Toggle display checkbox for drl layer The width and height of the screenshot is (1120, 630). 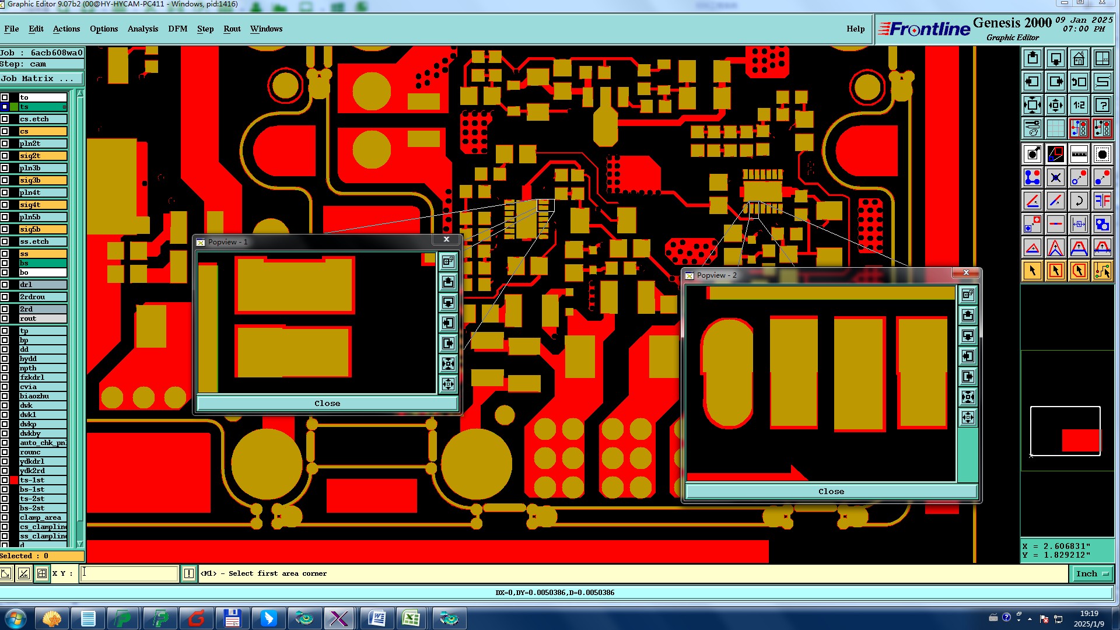(x=5, y=285)
